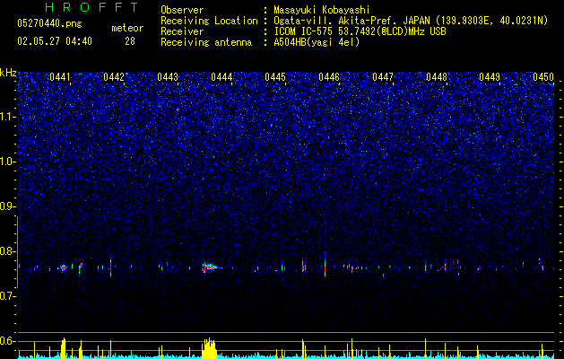This screenshot has height=359, width=564.
Task: Click the 0.6 kHz axis label
Action: coord(7,341)
